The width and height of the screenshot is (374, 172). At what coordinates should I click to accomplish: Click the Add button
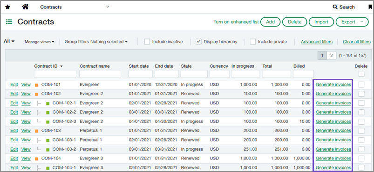coord(270,22)
